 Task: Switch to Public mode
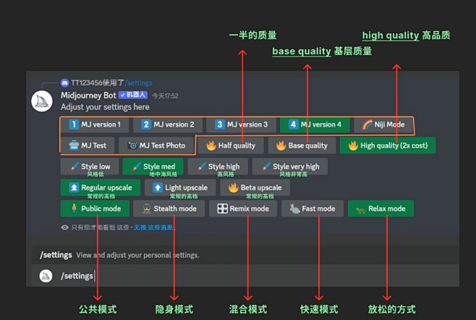tap(95, 209)
